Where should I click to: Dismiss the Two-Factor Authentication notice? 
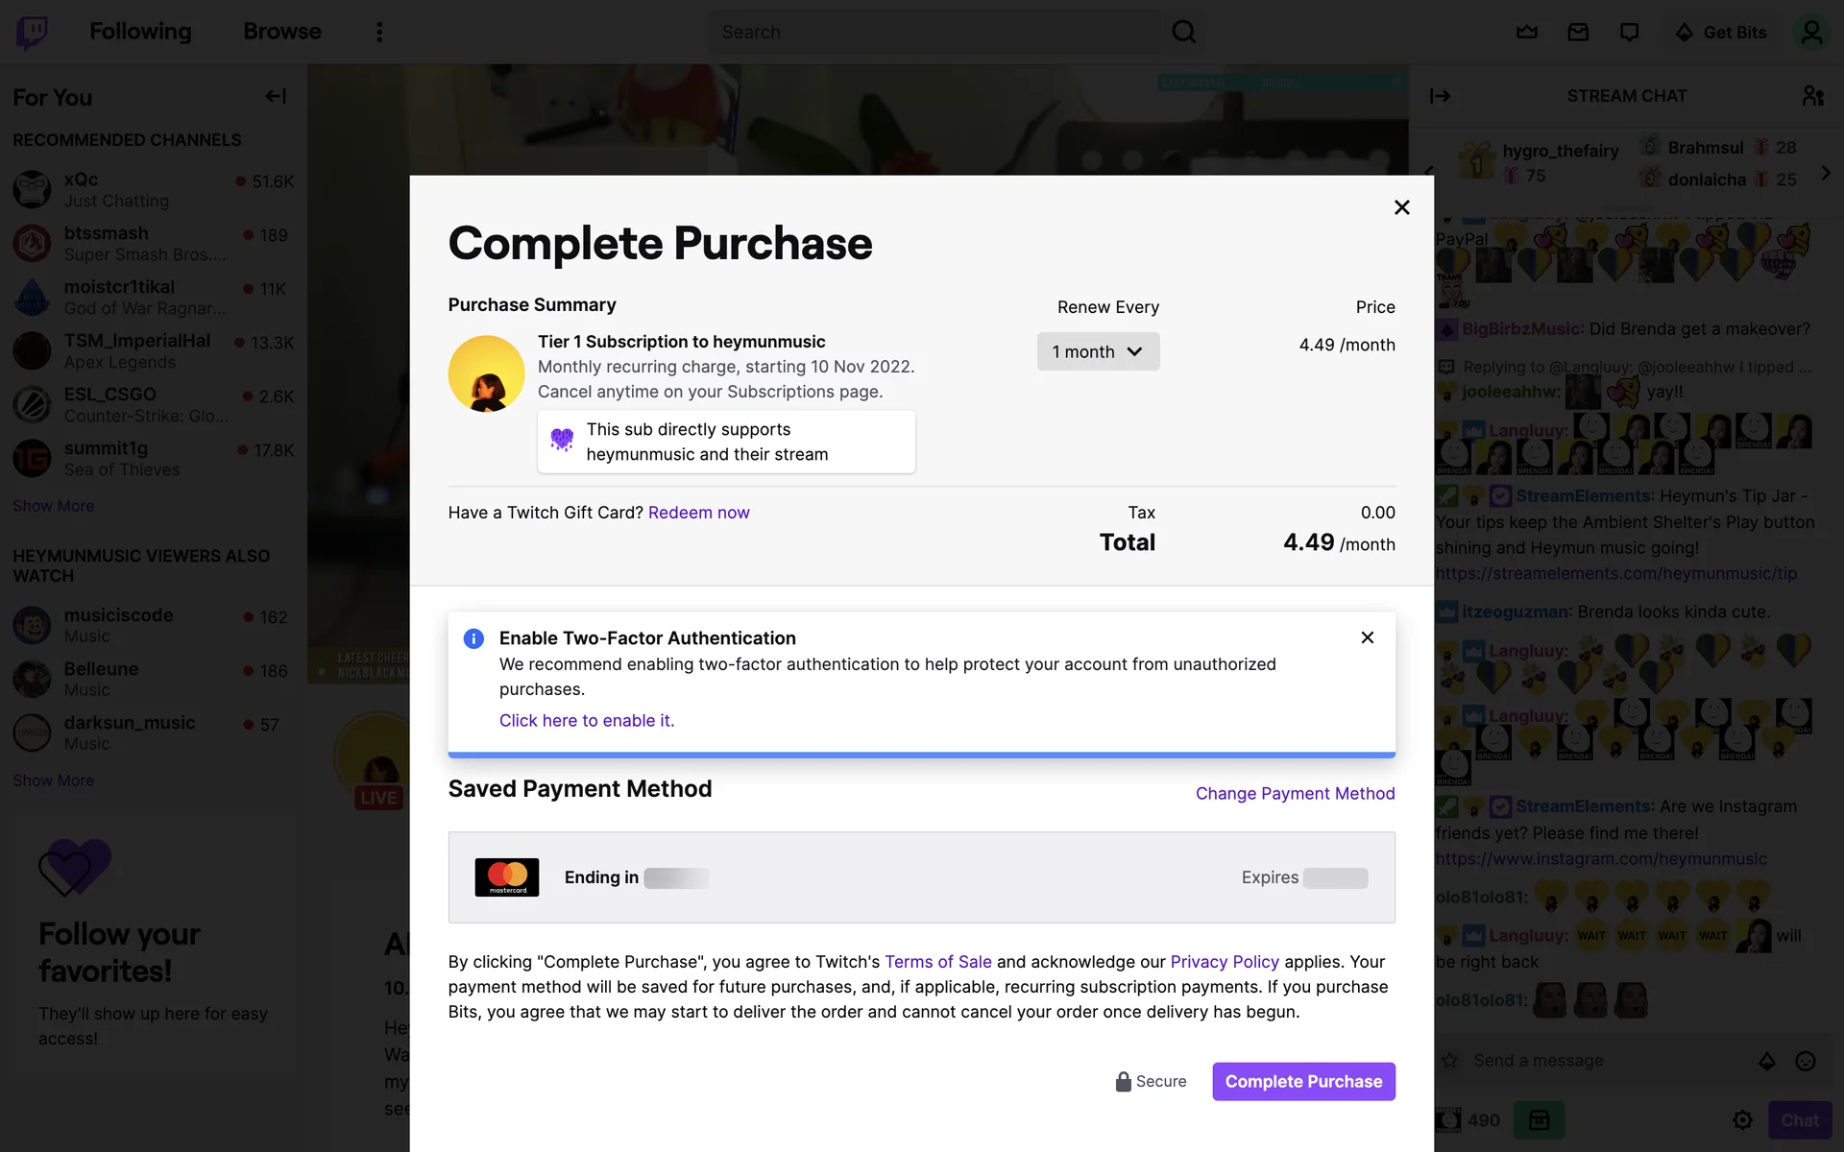click(1368, 637)
